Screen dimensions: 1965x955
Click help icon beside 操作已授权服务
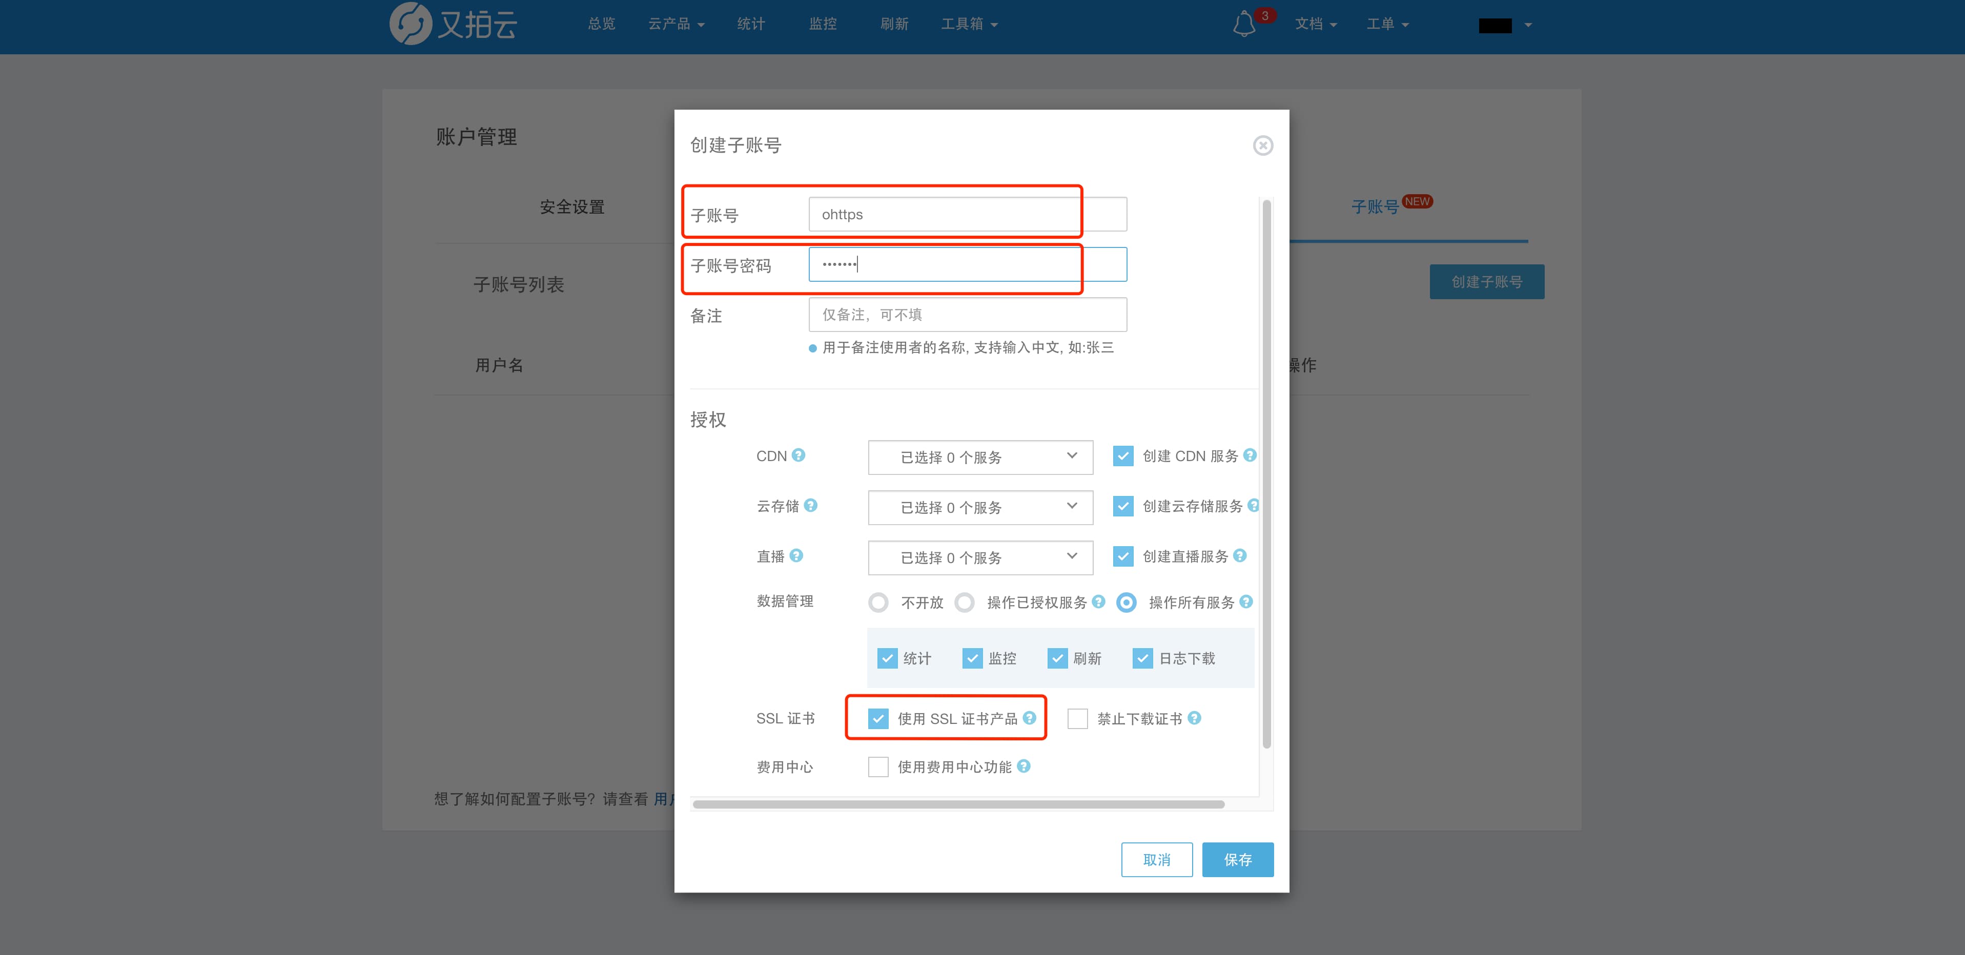tap(1098, 601)
